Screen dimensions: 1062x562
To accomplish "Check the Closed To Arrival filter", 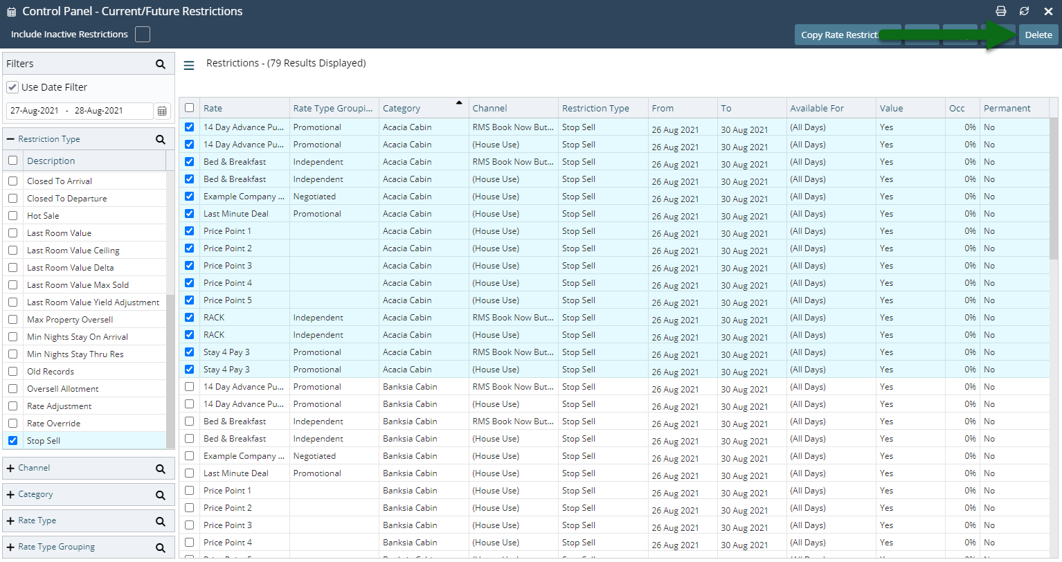I will point(12,181).
